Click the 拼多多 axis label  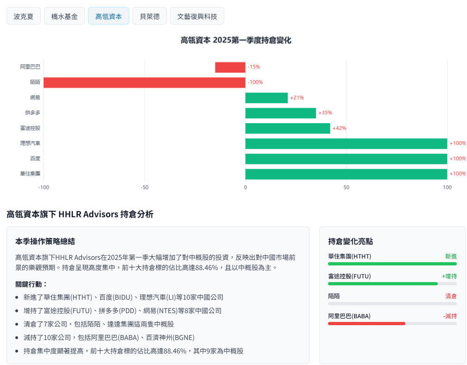(x=32, y=113)
